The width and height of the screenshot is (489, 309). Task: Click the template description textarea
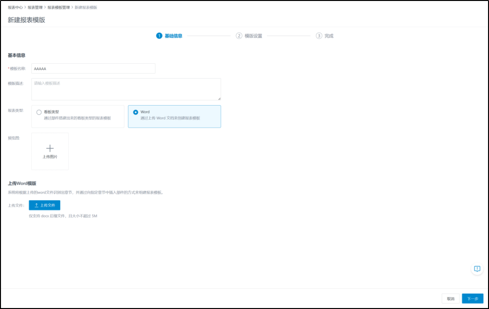click(126, 89)
